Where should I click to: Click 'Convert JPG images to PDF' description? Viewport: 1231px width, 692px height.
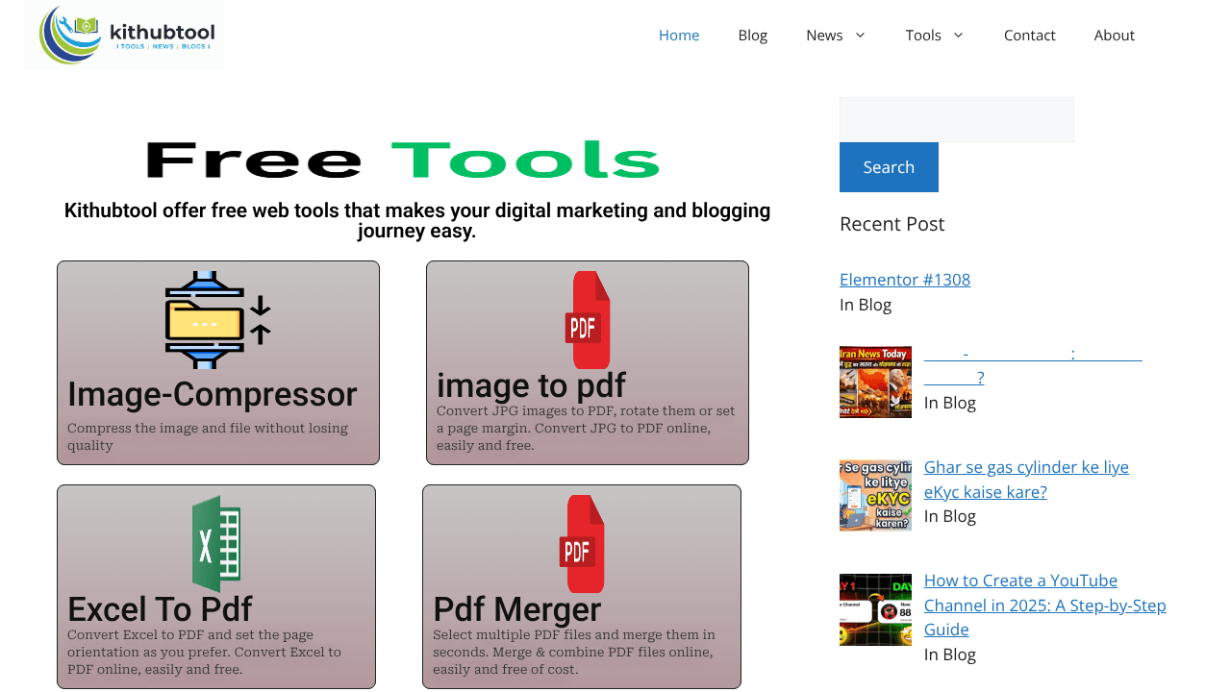tap(586, 428)
